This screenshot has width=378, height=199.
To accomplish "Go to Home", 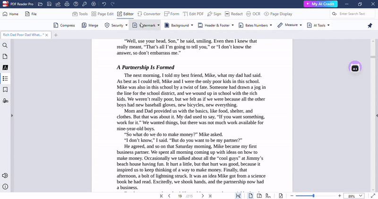I will [10, 14].
